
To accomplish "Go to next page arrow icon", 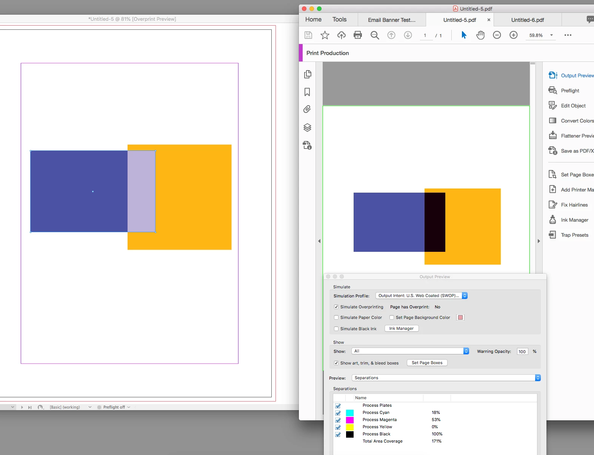I will [x=408, y=35].
